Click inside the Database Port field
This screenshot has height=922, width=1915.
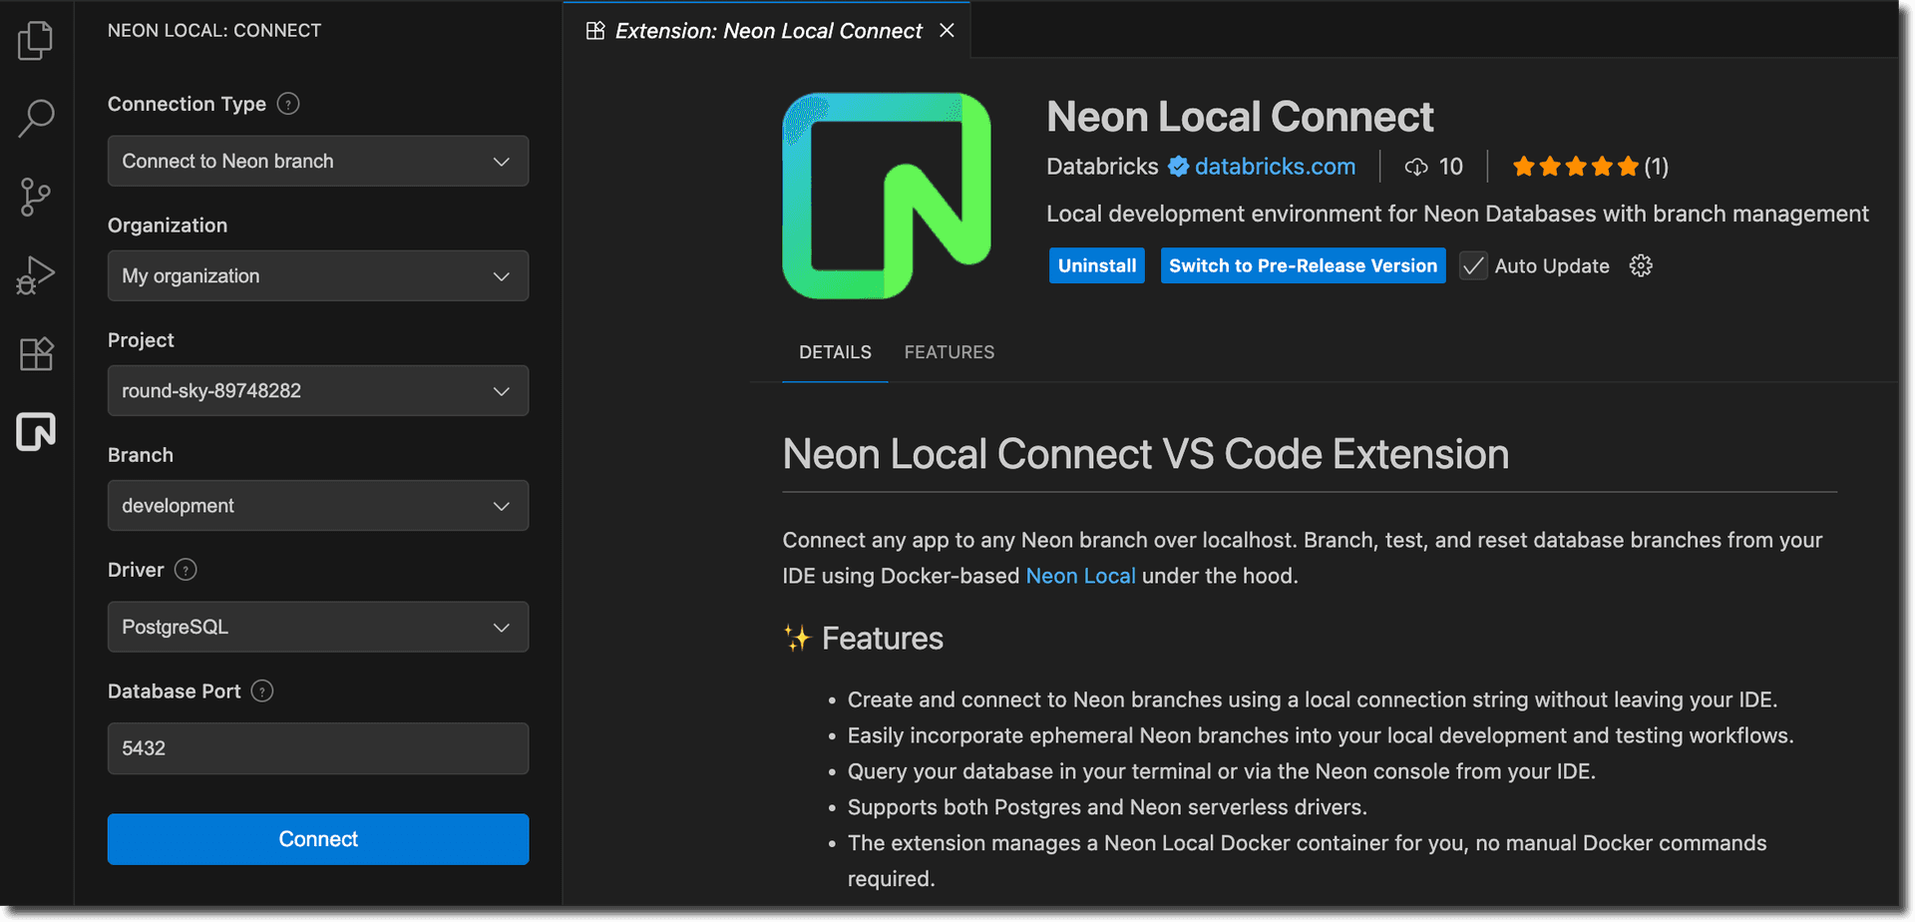[x=317, y=748]
